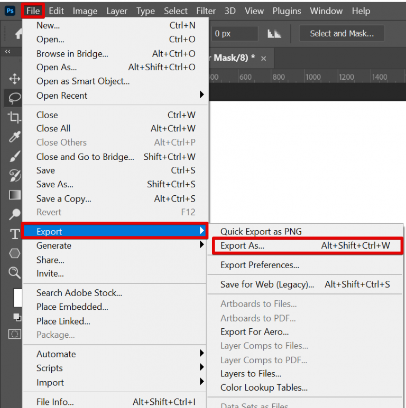Screen dimensions: 406x408
Task: Expand the Open Recent submenu
Action: tap(115, 96)
